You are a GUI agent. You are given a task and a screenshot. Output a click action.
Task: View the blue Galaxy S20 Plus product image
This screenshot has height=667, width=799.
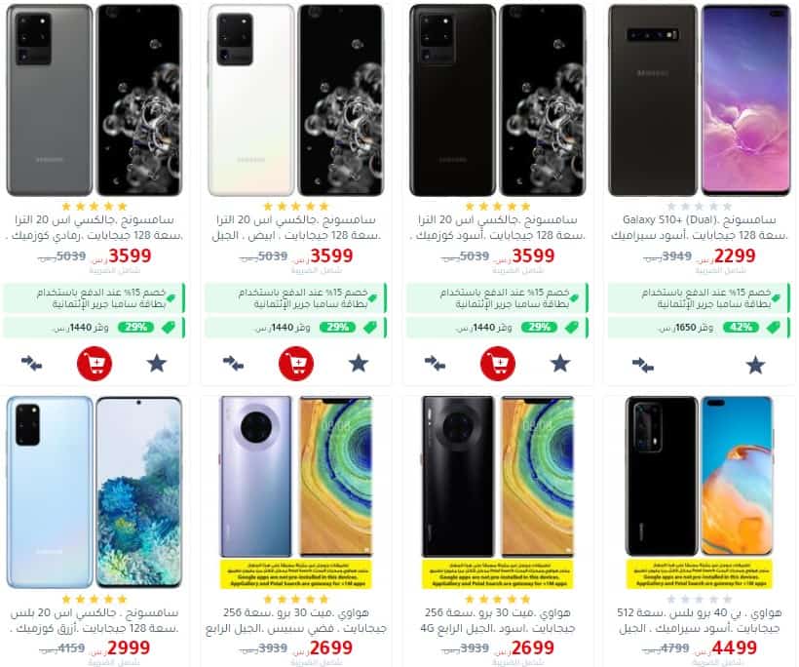point(95,492)
